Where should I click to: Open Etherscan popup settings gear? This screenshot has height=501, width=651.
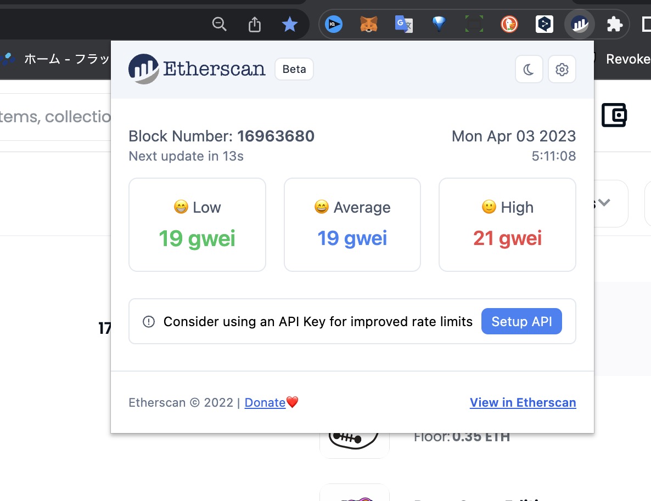pos(562,69)
